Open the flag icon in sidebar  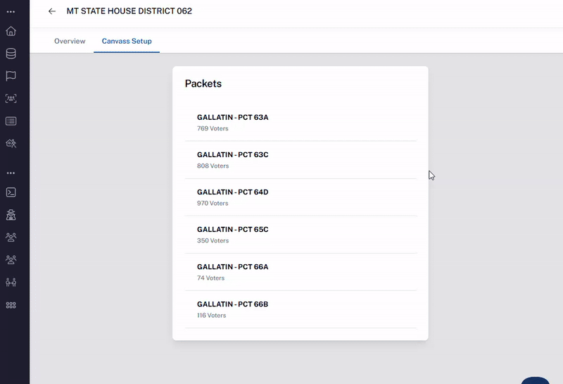coord(11,76)
